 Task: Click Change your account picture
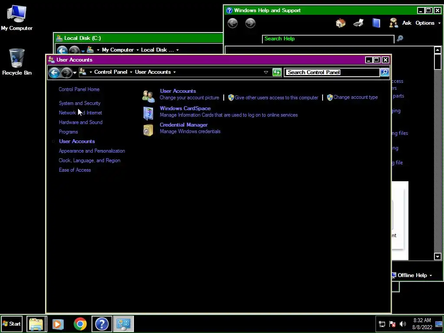[189, 98]
